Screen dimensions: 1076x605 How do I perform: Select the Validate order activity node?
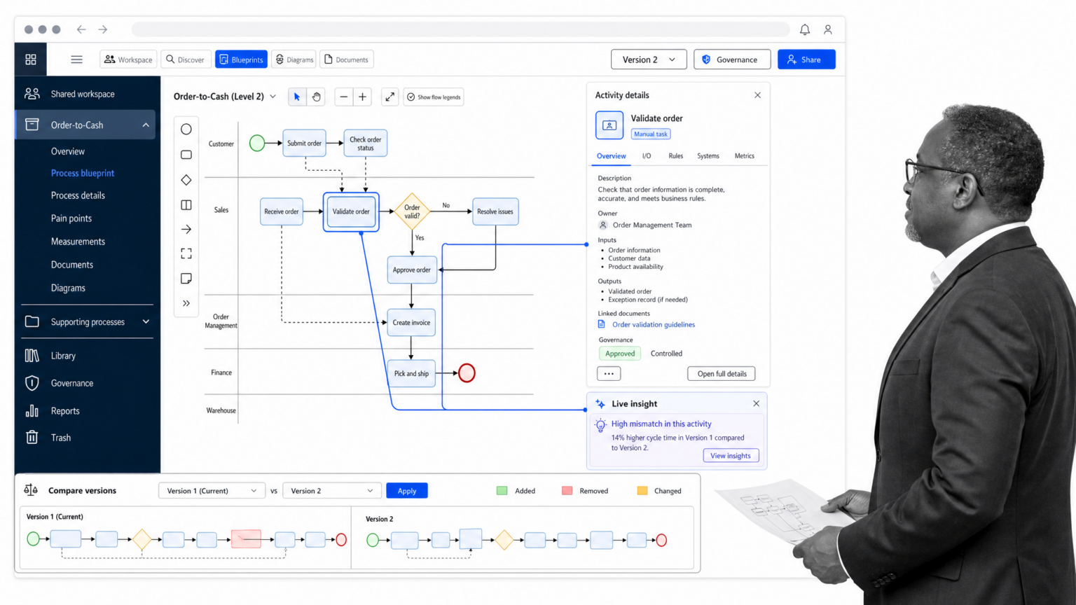click(x=351, y=211)
